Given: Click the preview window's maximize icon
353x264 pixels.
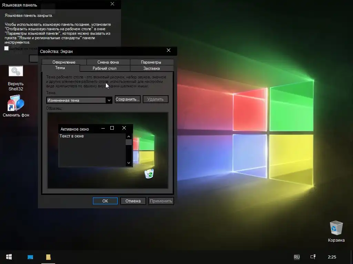Looking at the screenshot, I should (x=112, y=128).
